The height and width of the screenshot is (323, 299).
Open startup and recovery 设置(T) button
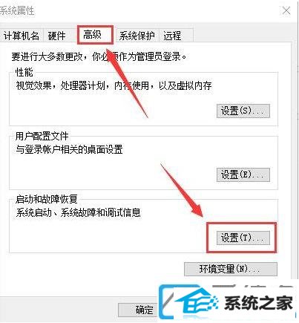(x=243, y=238)
